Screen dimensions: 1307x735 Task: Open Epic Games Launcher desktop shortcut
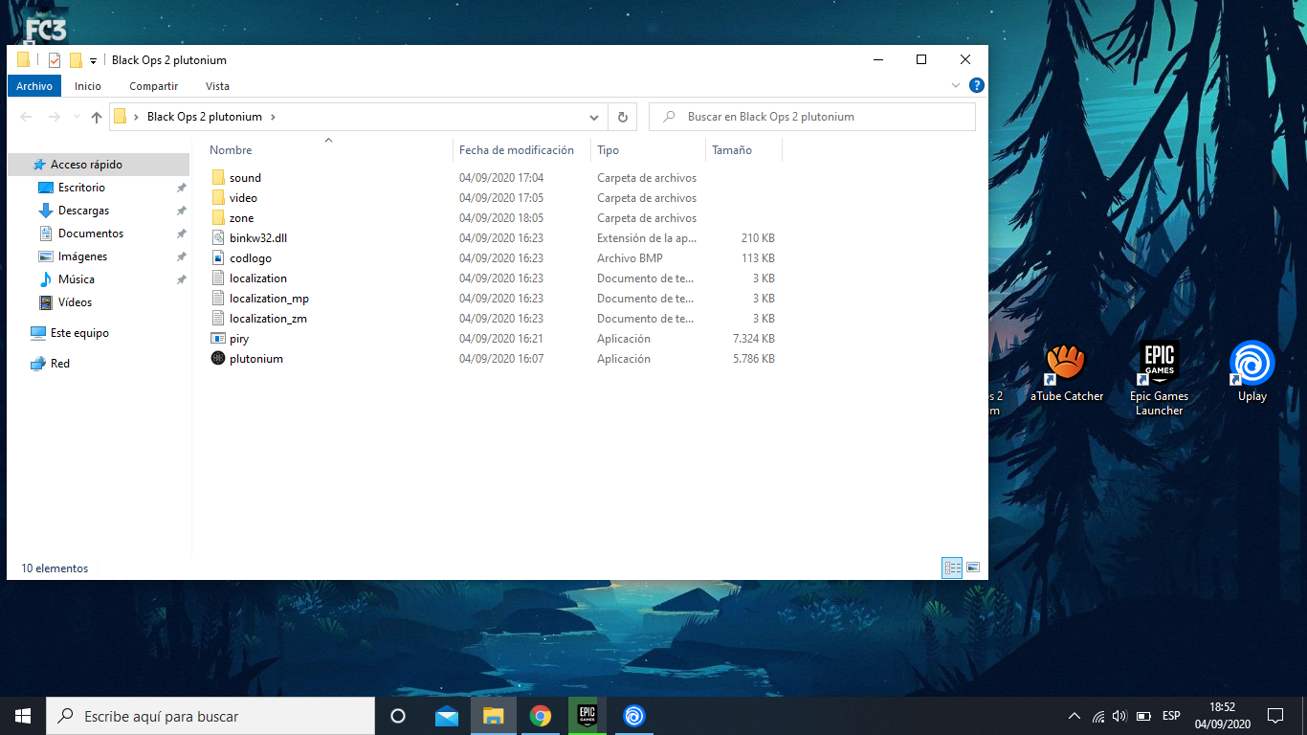1159,378
